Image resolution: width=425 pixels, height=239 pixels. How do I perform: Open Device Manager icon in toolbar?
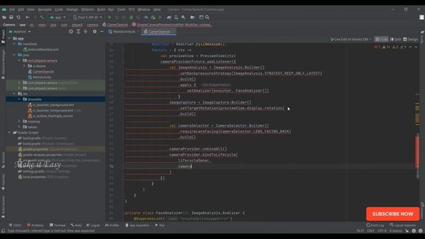(176, 17)
